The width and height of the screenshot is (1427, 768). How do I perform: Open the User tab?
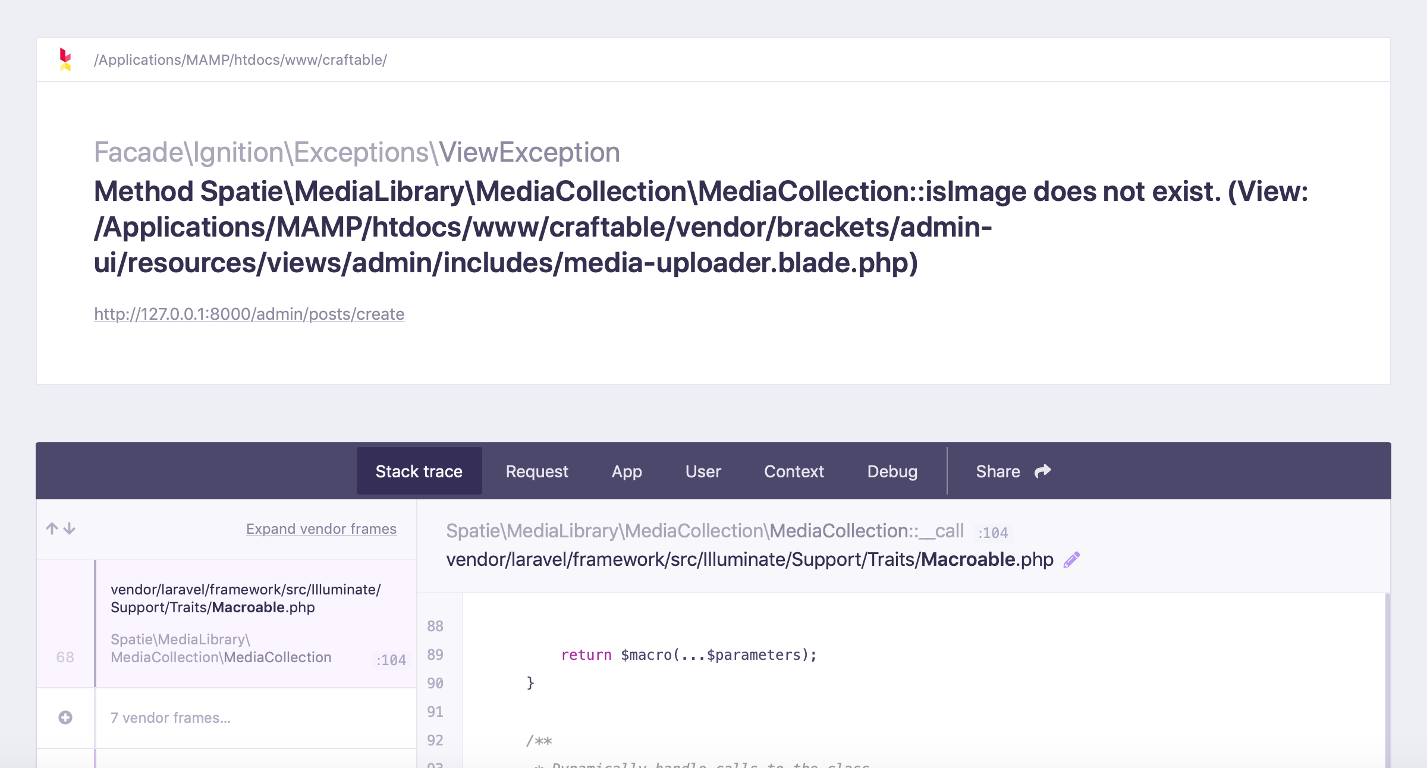[x=703, y=471]
